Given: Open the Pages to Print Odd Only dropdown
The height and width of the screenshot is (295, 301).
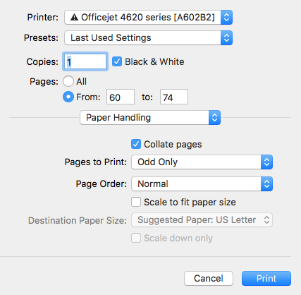Looking at the screenshot, I should point(202,162).
